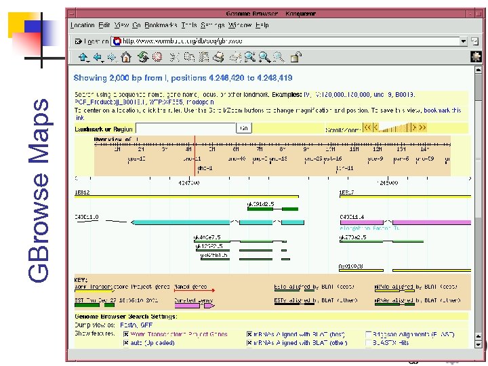This screenshot has height=366, width=488.
Task: Click the Forward arrow toolbar icon
Action: tap(112, 57)
